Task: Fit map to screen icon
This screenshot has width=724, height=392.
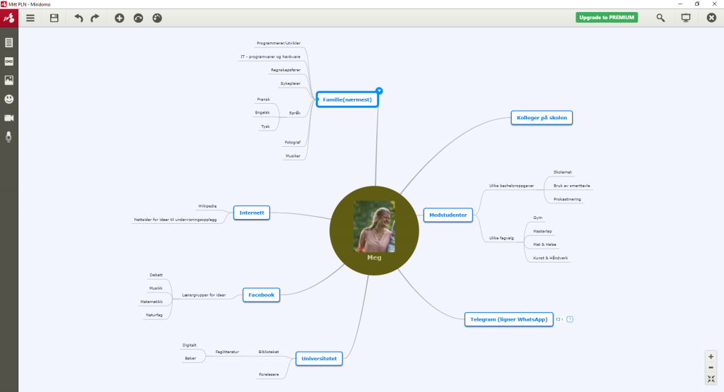Action: 711,379
